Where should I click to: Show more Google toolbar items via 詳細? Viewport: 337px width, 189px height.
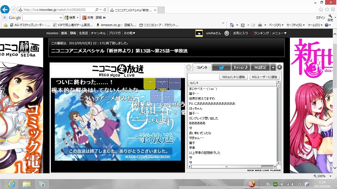(101, 18)
